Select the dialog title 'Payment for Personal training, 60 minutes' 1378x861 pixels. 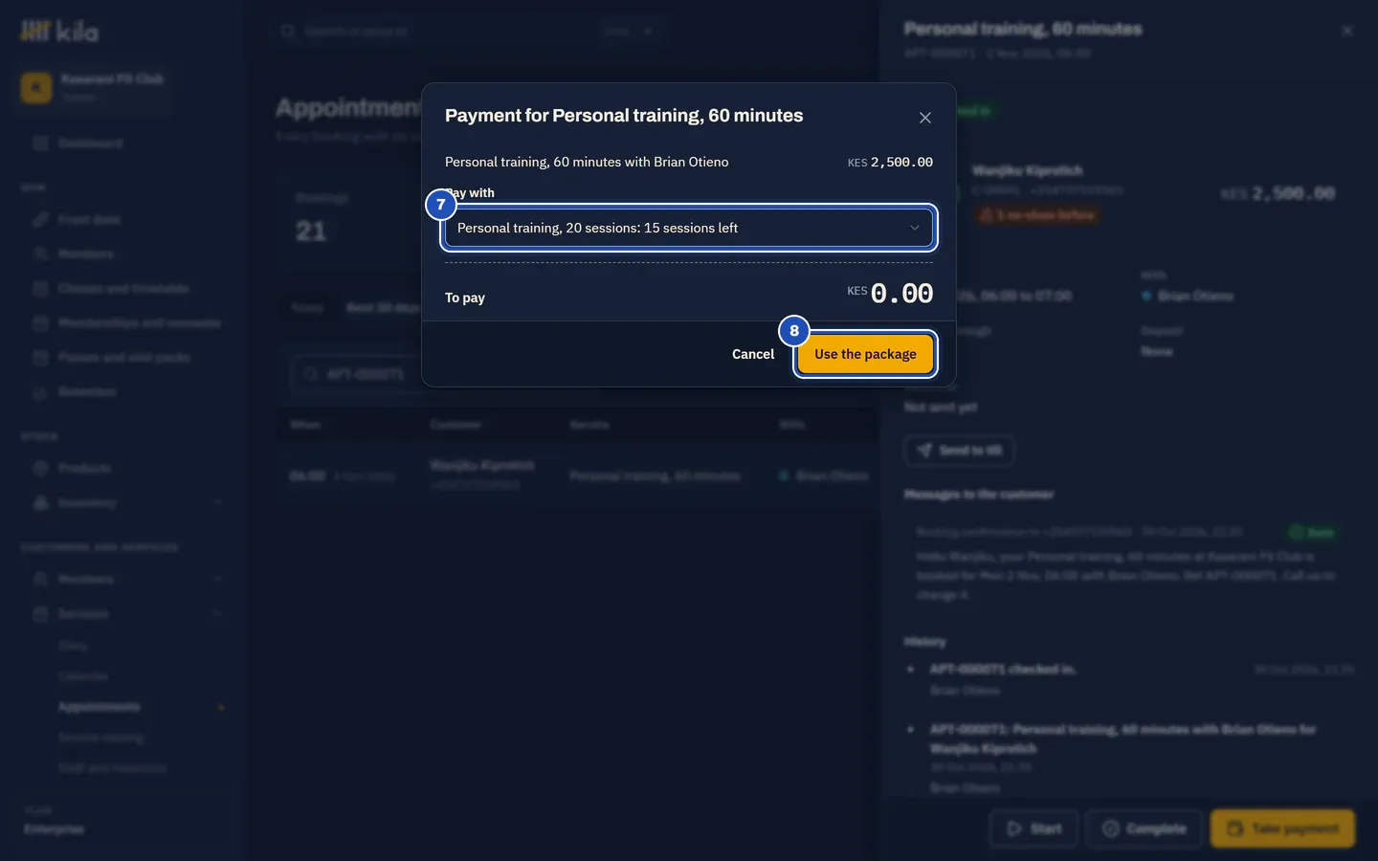tap(624, 116)
